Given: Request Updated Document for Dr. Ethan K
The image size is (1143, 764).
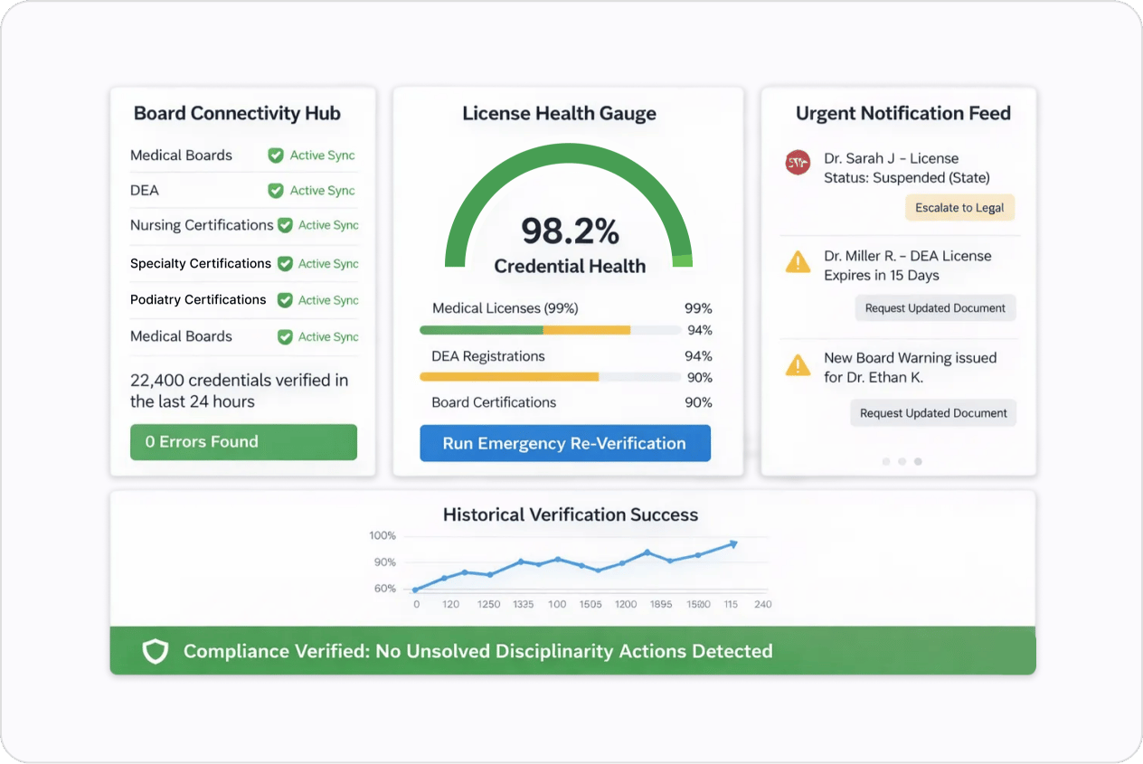Looking at the screenshot, I should 932,412.
